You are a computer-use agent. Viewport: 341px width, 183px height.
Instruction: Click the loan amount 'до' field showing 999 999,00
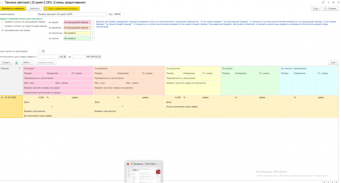(85, 57)
